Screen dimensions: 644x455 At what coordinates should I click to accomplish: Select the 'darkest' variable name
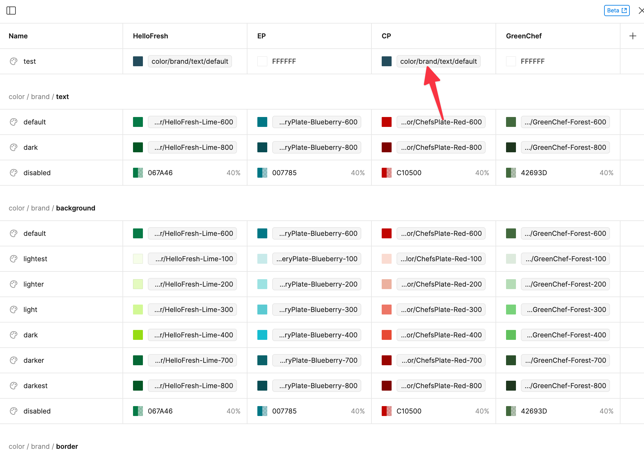tap(36, 386)
